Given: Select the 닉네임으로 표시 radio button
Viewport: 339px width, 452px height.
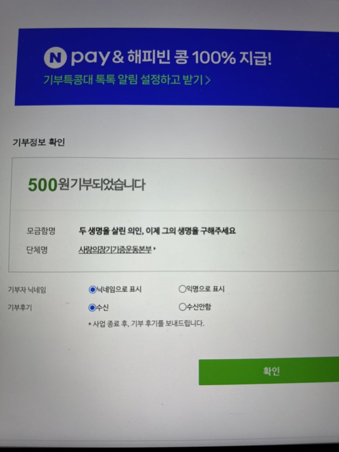Looking at the screenshot, I should [93, 290].
